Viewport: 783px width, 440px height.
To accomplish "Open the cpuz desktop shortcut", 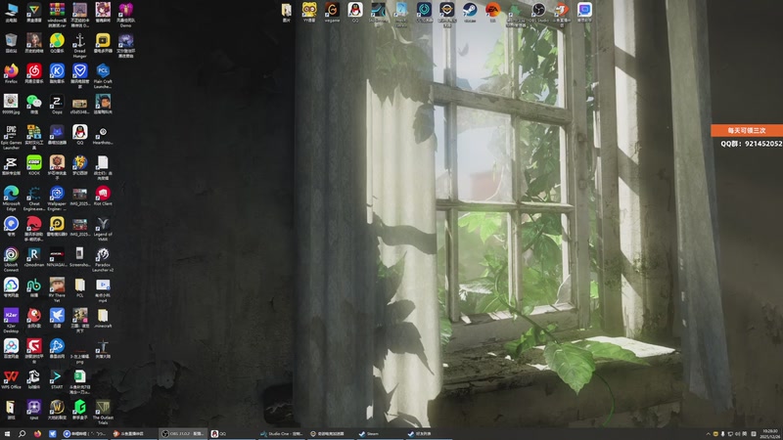I will tap(34, 410).
